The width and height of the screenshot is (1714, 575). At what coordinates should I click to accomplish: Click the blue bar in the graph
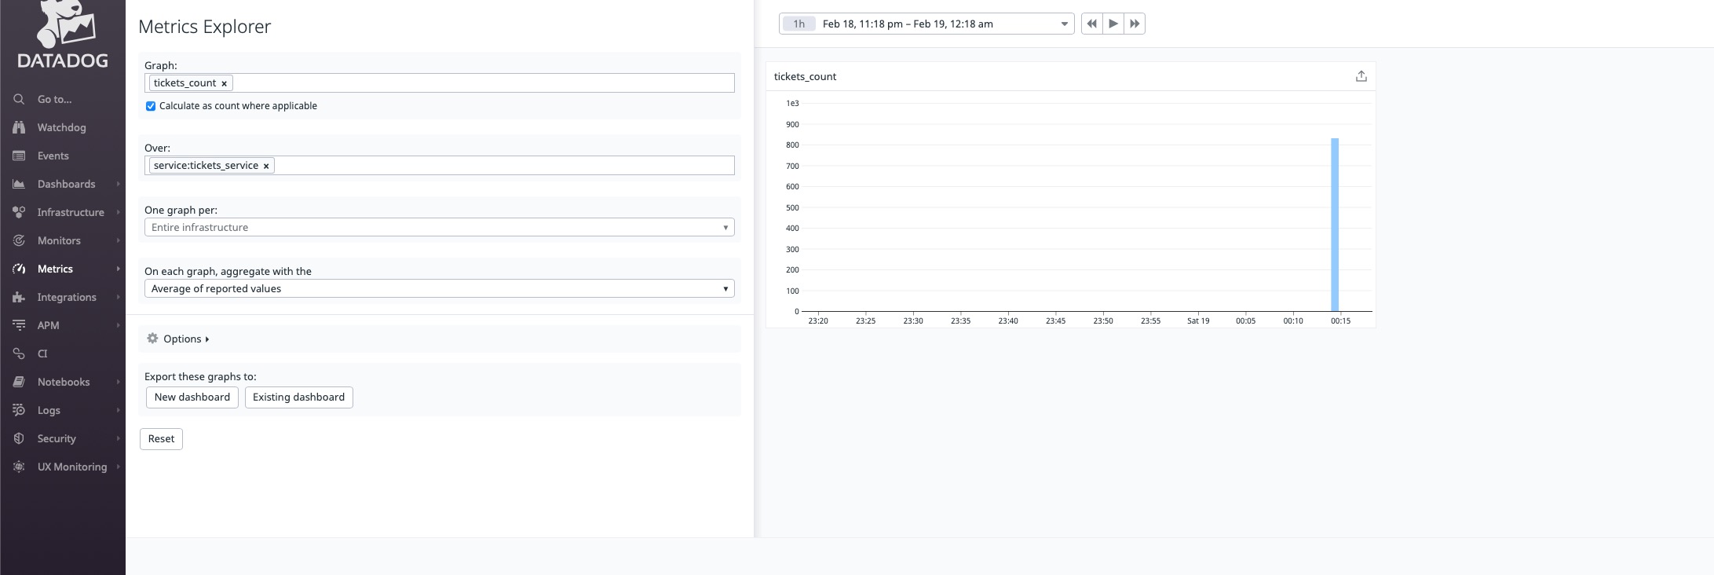1335,225
